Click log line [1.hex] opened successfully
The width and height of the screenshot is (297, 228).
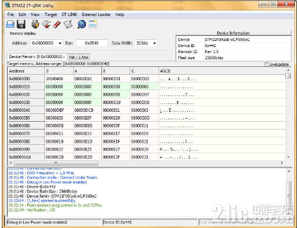click(42, 200)
